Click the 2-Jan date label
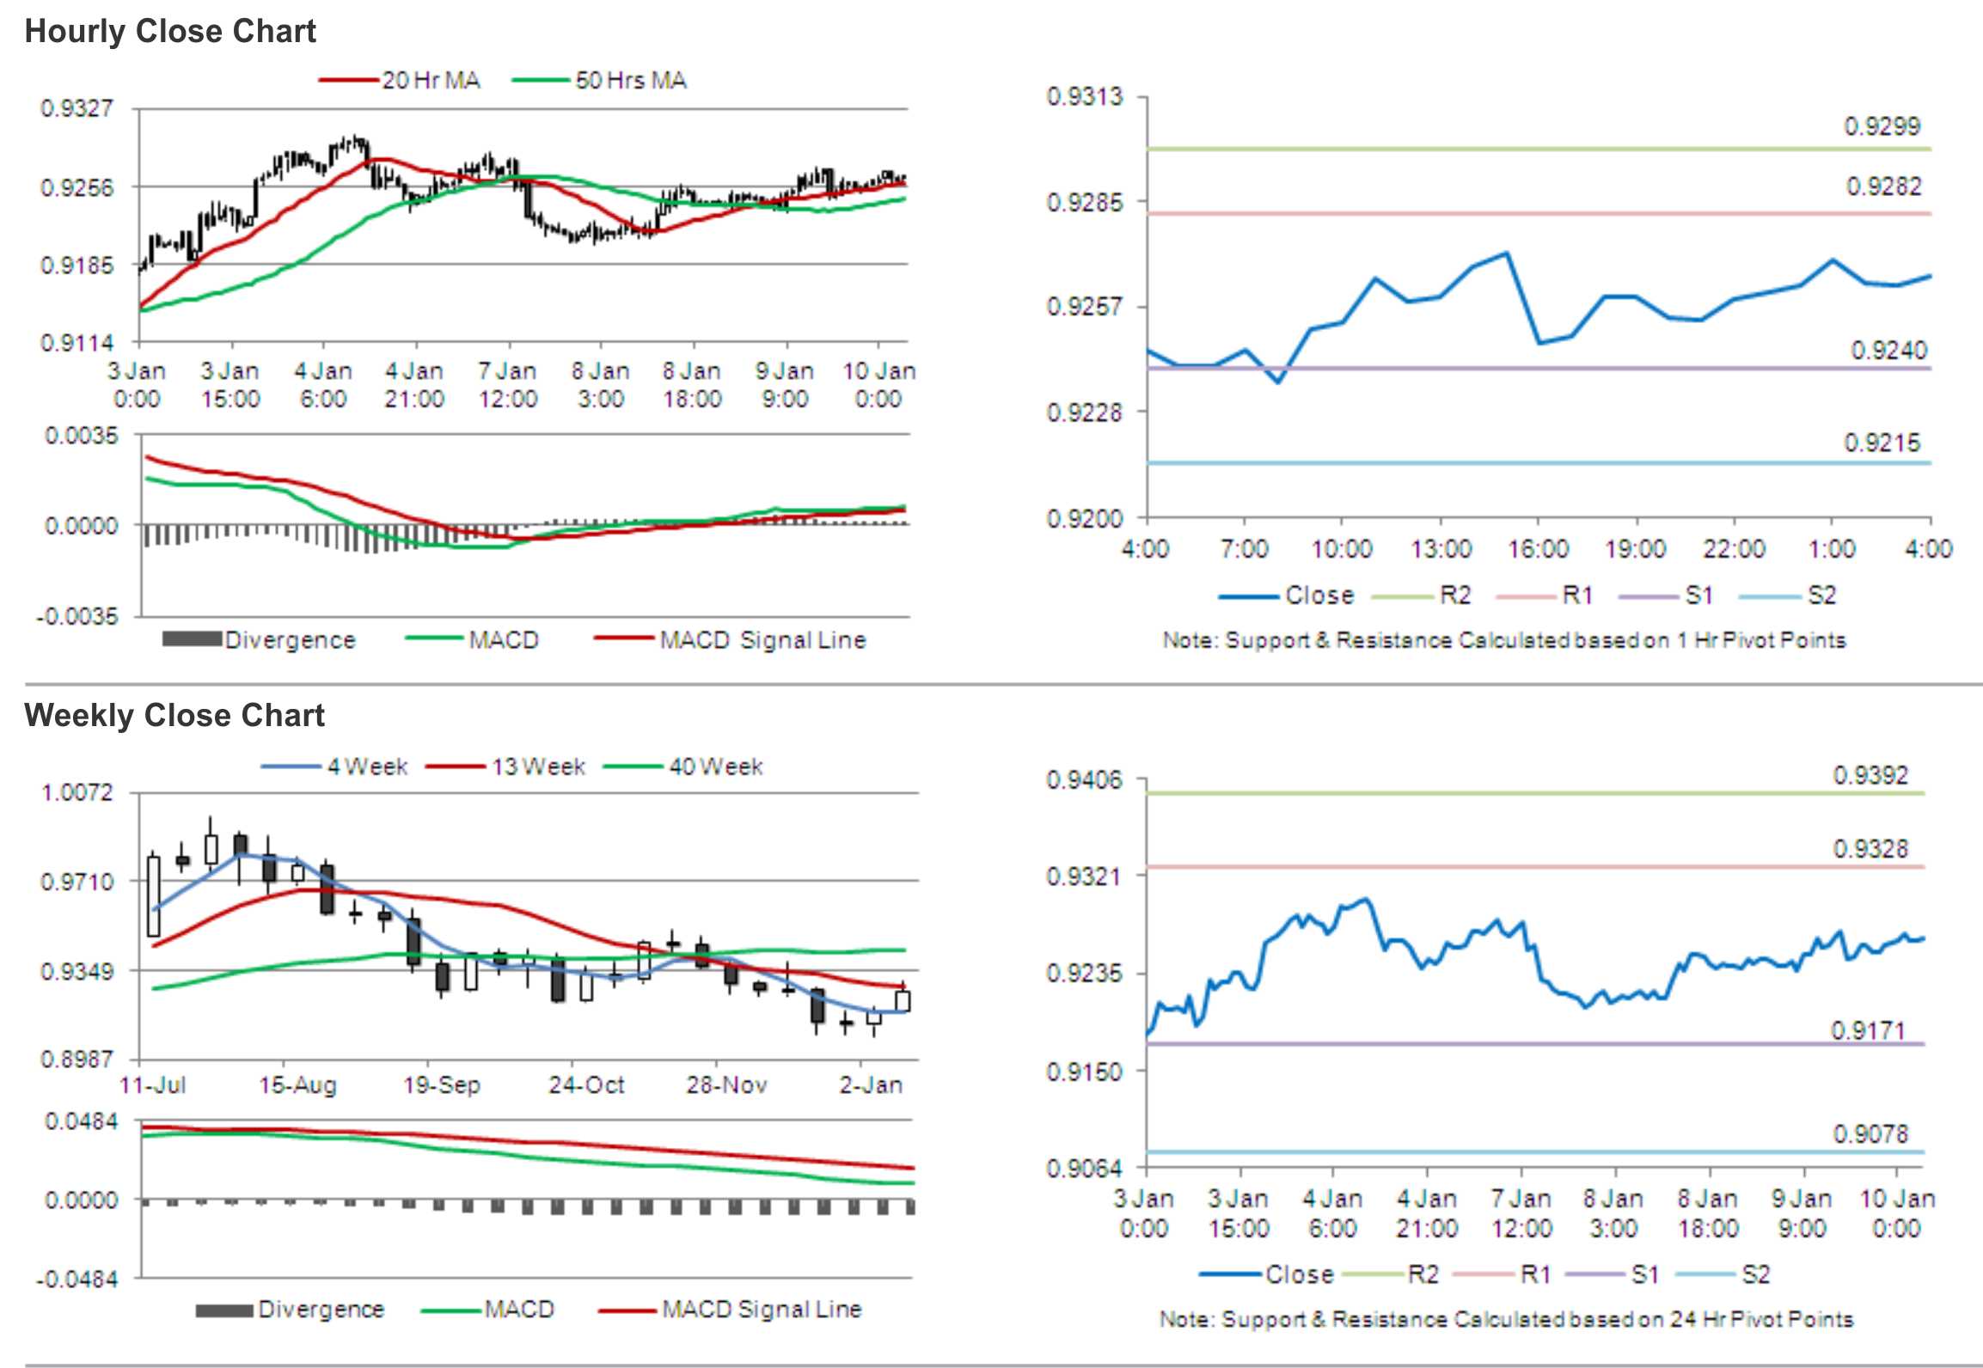The width and height of the screenshot is (1983, 1368). point(871,1085)
